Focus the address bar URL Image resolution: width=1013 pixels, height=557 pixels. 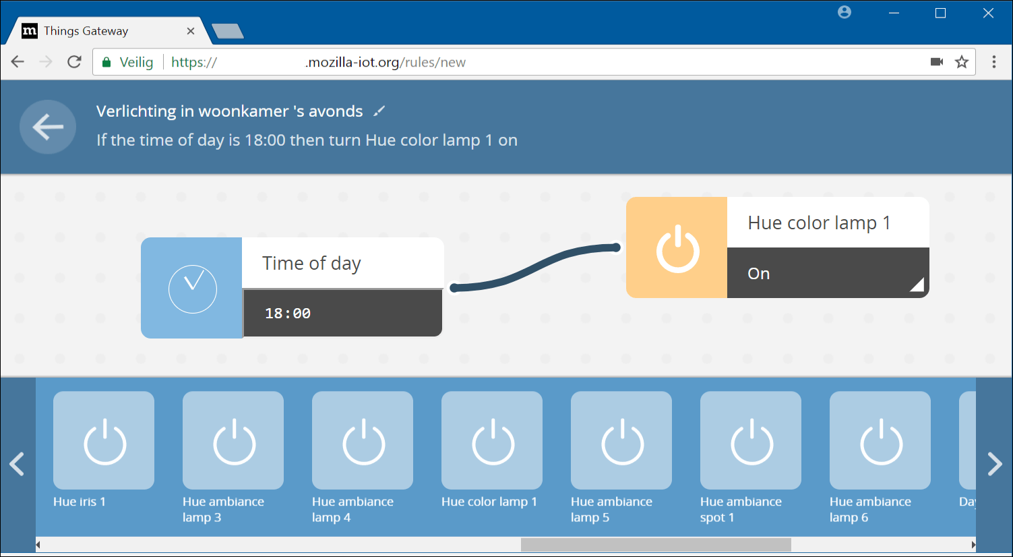532,62
